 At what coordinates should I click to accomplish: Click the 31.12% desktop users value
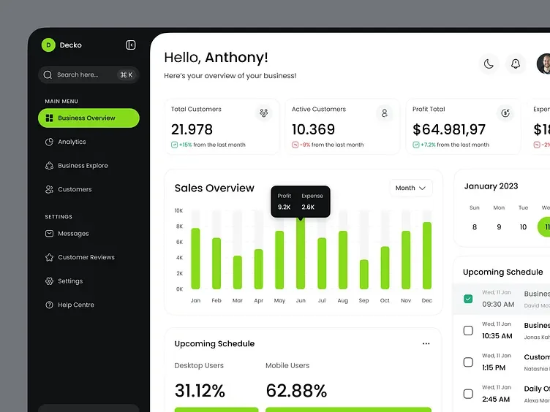[200, 390]
